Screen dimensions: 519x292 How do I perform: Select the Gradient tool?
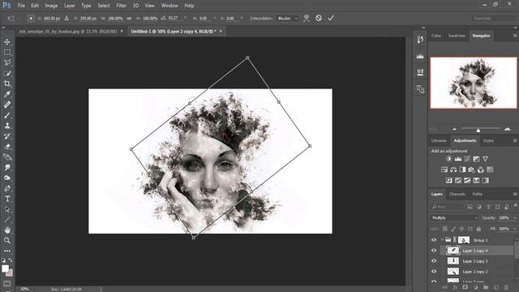click(x=7, y=157)
